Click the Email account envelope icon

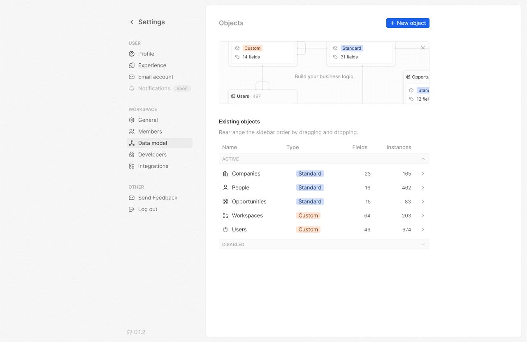(x=132, y=77)
